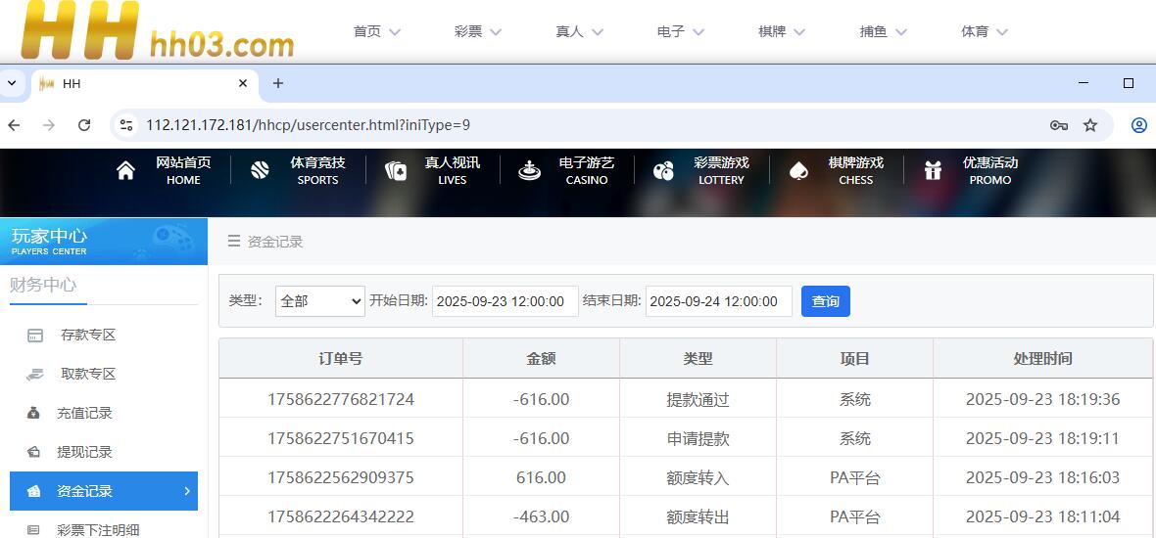Click the gift box icon for 优惠活动
1156x538 pixels.
point(933,171)
